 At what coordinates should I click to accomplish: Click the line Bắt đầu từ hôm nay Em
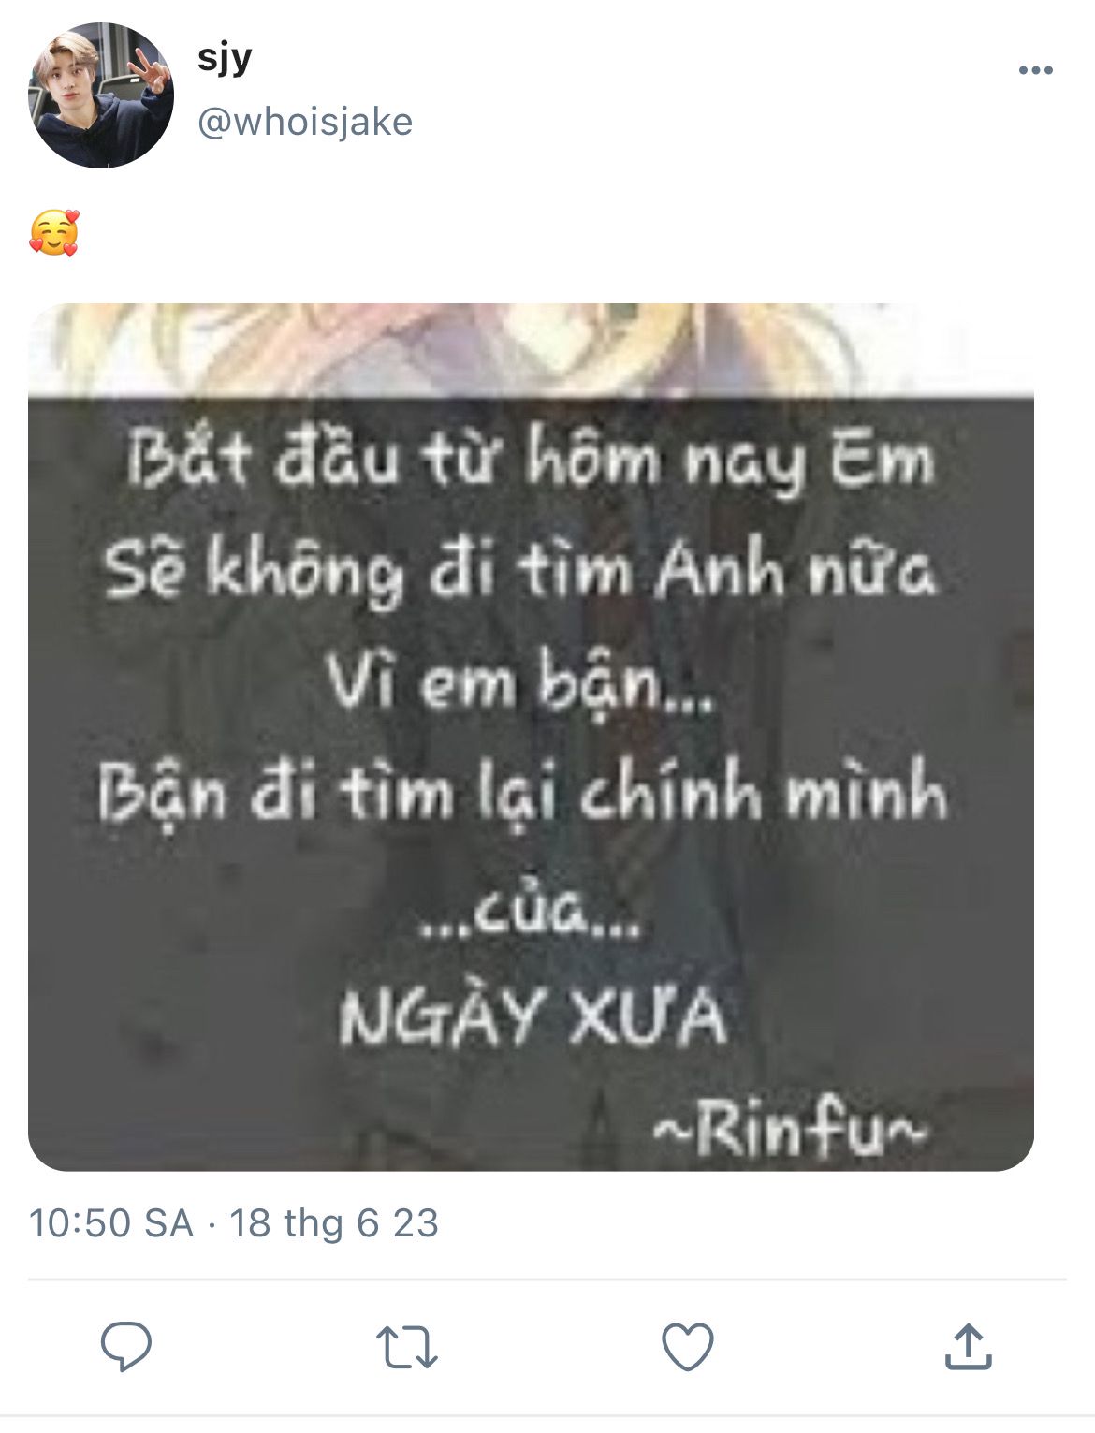click(x=531, y=461)
